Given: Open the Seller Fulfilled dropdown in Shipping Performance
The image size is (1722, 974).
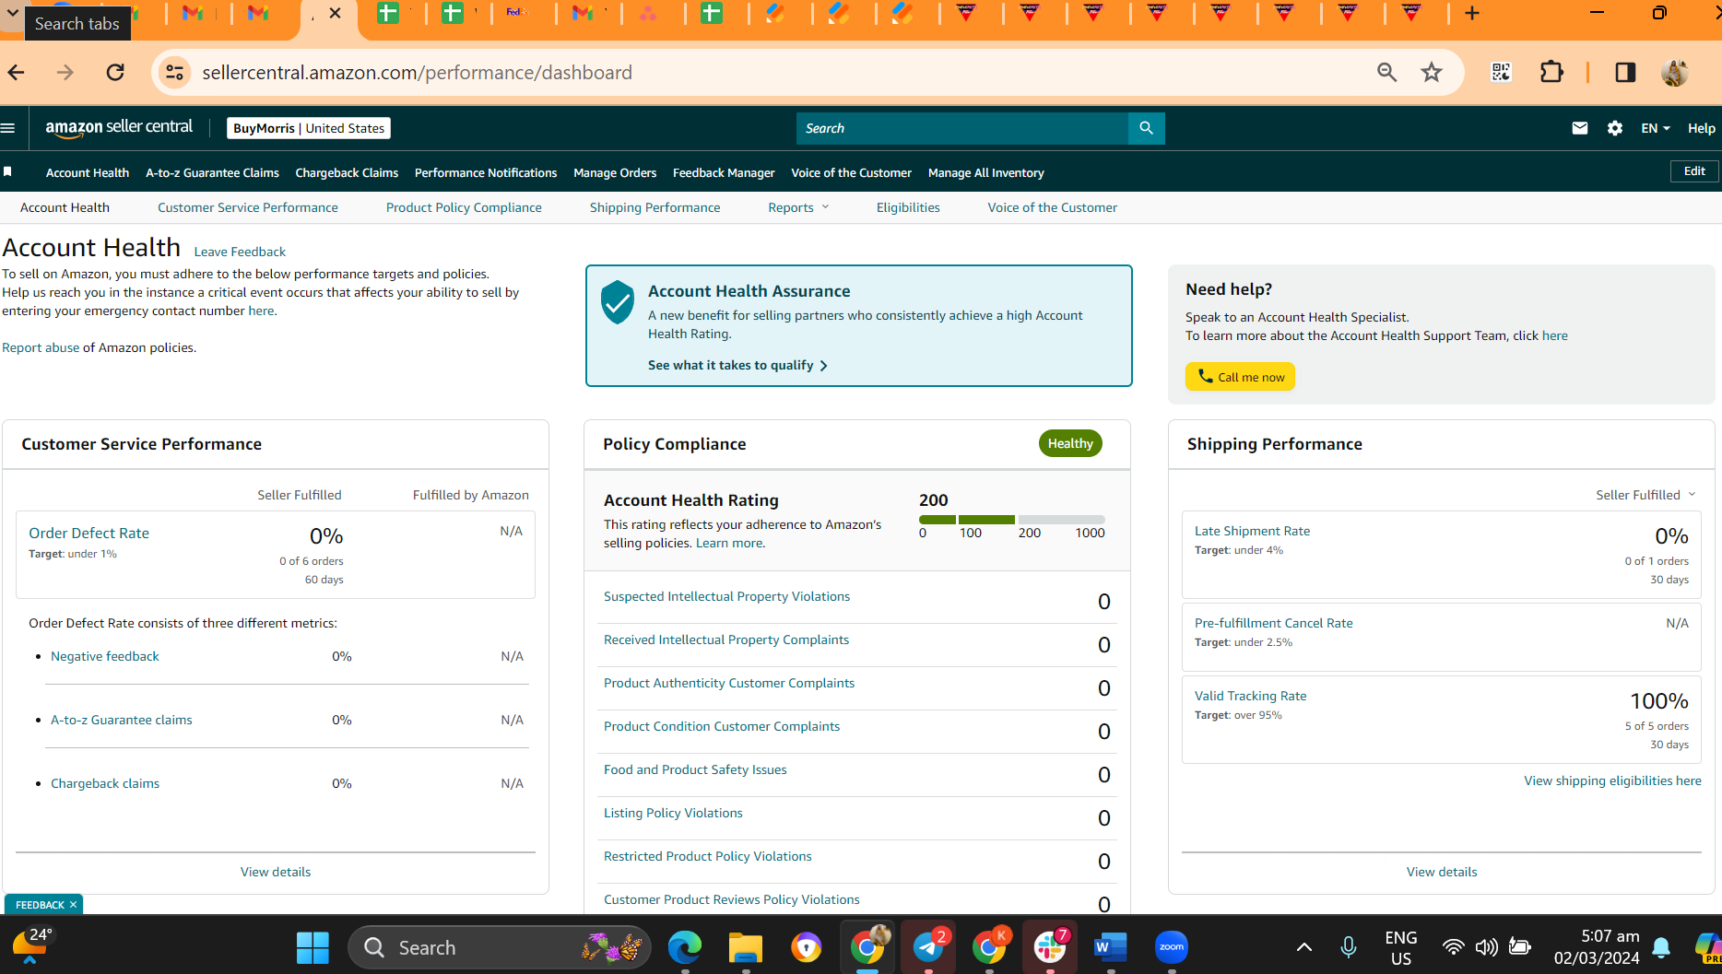Looking at the screenshot, I should coord(1645,495).
